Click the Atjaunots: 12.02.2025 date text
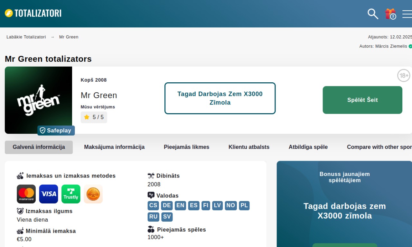The height and width of the screenshot is (247, 412). pos(390,37)
